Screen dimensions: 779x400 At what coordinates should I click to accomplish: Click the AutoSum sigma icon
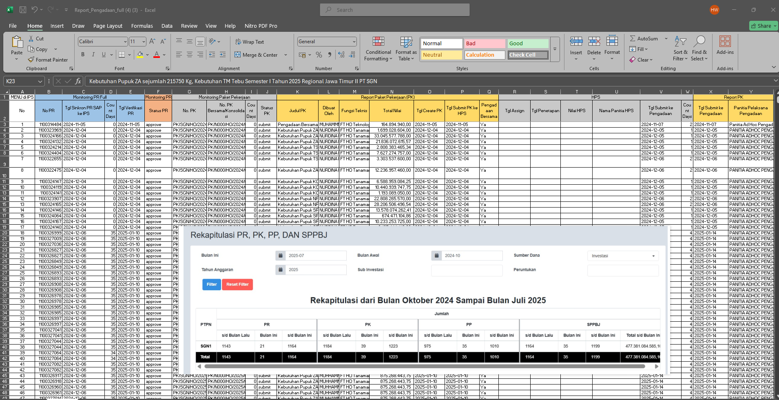point(633,39)
